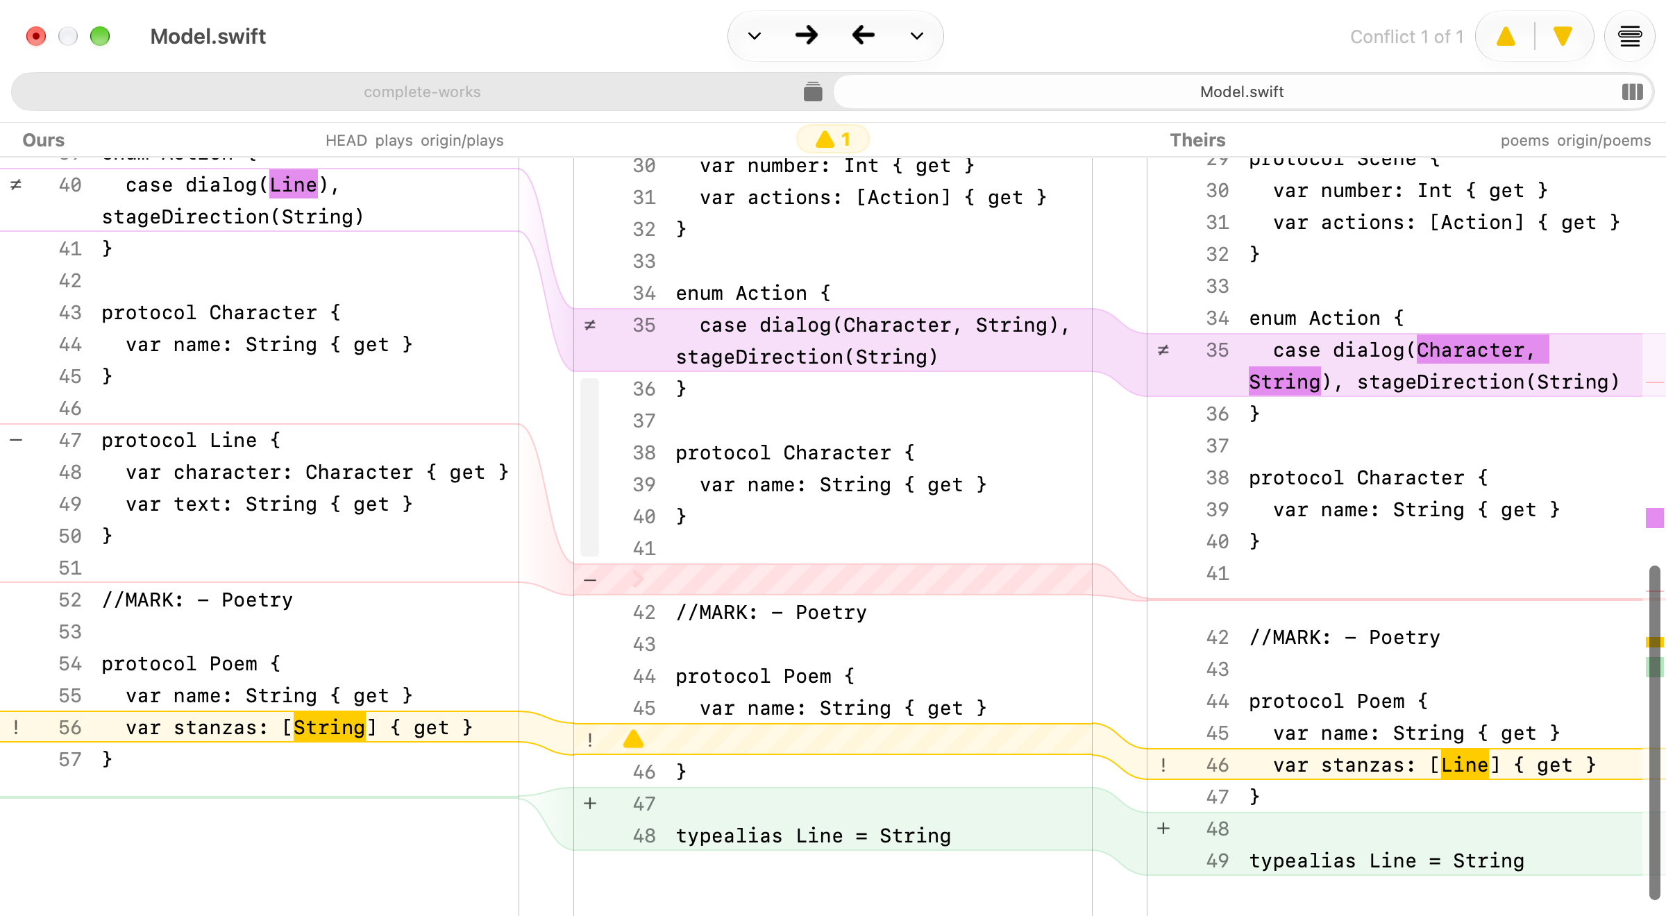The image size is (1666, 916).
Task: Click the poems origin/poems branch label
Action: (x=1576, y=140)
